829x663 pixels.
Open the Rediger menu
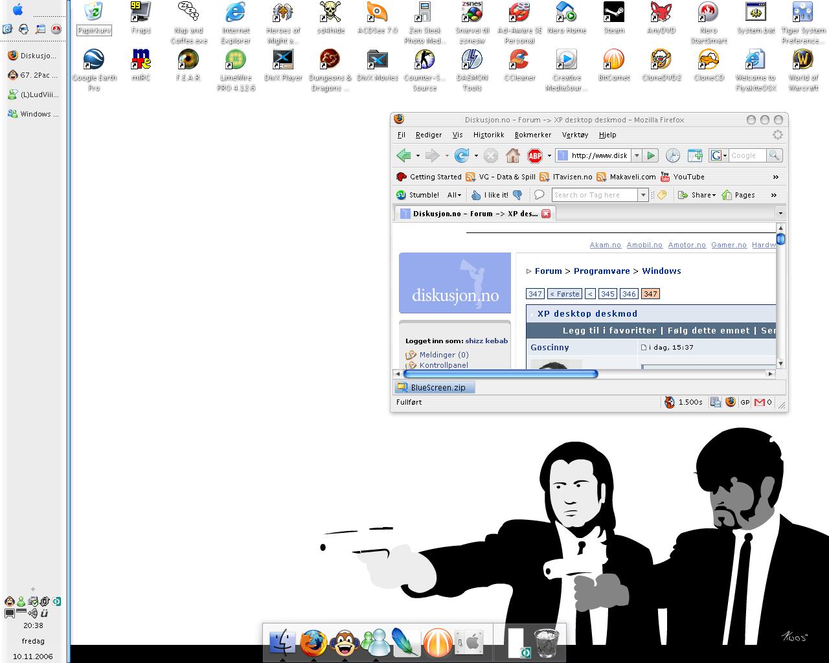pyautogui.click(x=429, y=135)
